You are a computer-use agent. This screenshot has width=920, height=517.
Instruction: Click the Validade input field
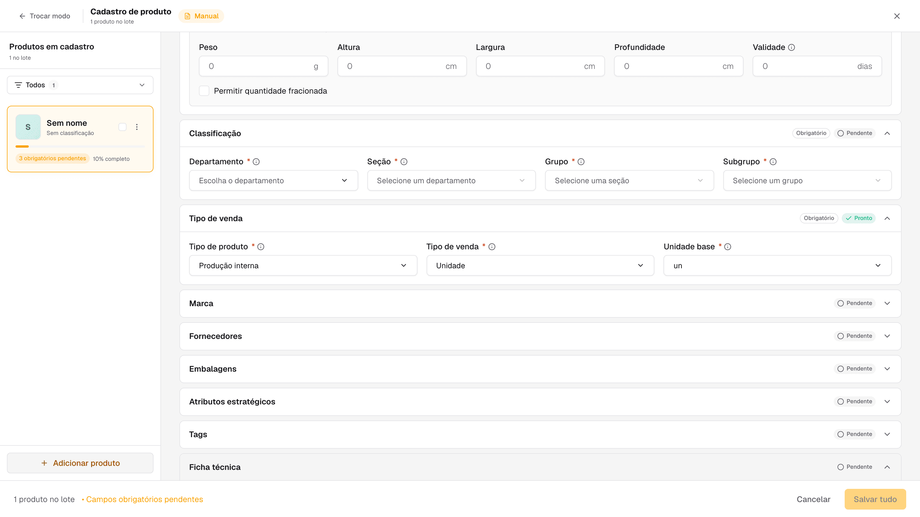point(817,66)
